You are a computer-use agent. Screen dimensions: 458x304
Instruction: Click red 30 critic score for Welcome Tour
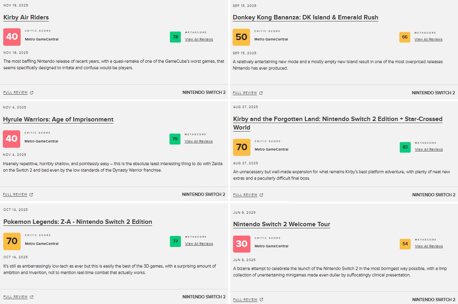[x=242, y=244]
